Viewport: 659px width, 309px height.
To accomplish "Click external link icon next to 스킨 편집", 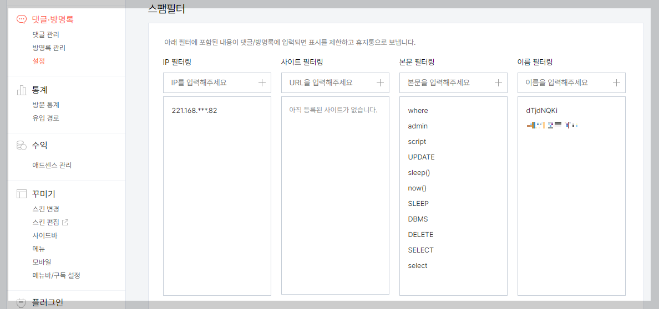I will [x=65, y=222].
